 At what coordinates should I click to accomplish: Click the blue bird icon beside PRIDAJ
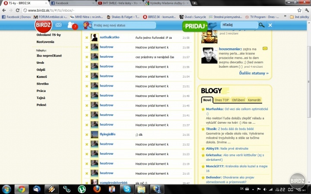[213, 25]
